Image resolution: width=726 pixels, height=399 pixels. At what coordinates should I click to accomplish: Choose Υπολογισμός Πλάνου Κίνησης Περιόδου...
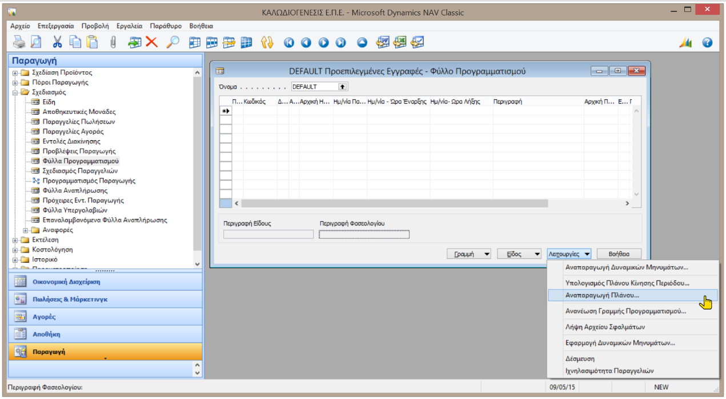coord(632,283)
